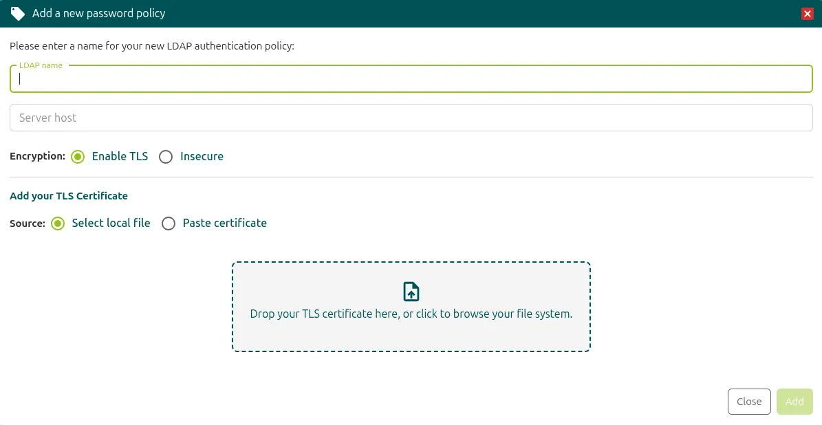Click the 'Encryption:' label
Image resolution: width=822 pixels, height=425 pixels.
tap(38, 156)
